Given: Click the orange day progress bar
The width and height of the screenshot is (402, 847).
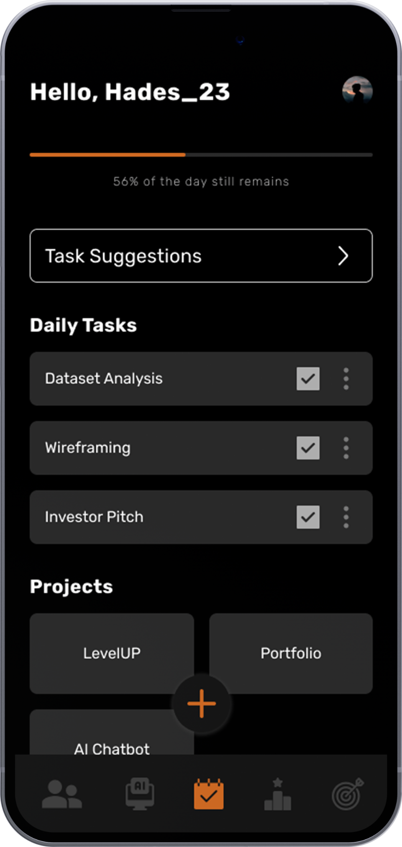Looking at the screenshot, I should click(108, 155).
